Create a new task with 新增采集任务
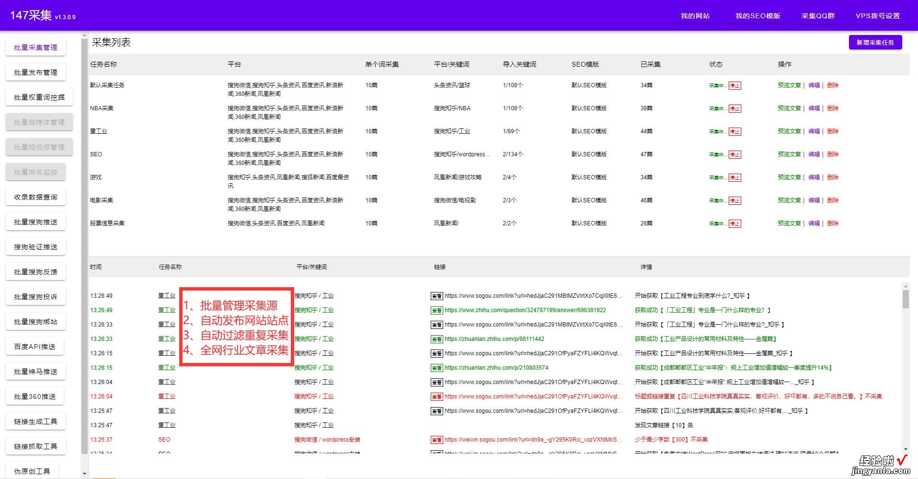Image resolution: width=918 pixels, height=479 pixels. pyautogui.click(x=875, y=42)
